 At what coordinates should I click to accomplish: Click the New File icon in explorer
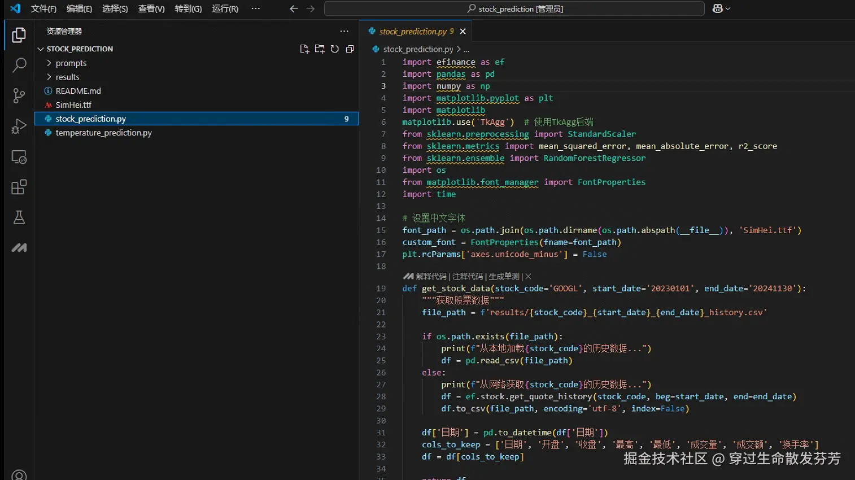click(304, 49)
